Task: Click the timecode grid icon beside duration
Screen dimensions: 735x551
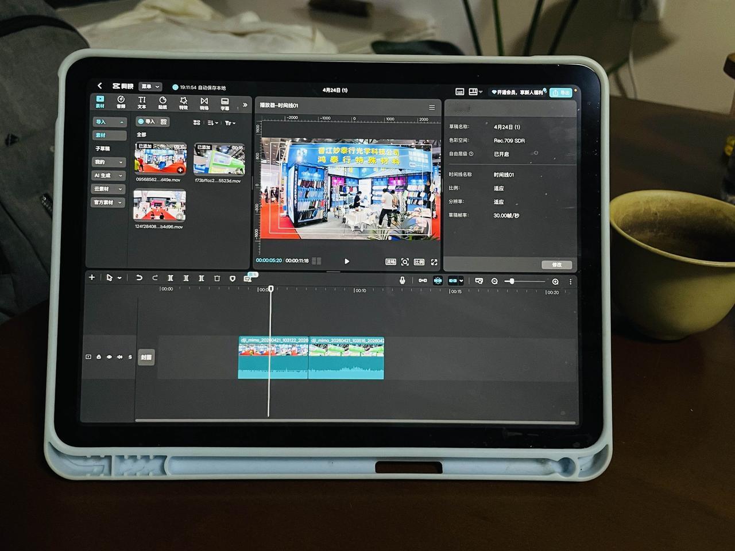Action: (316, 261)
